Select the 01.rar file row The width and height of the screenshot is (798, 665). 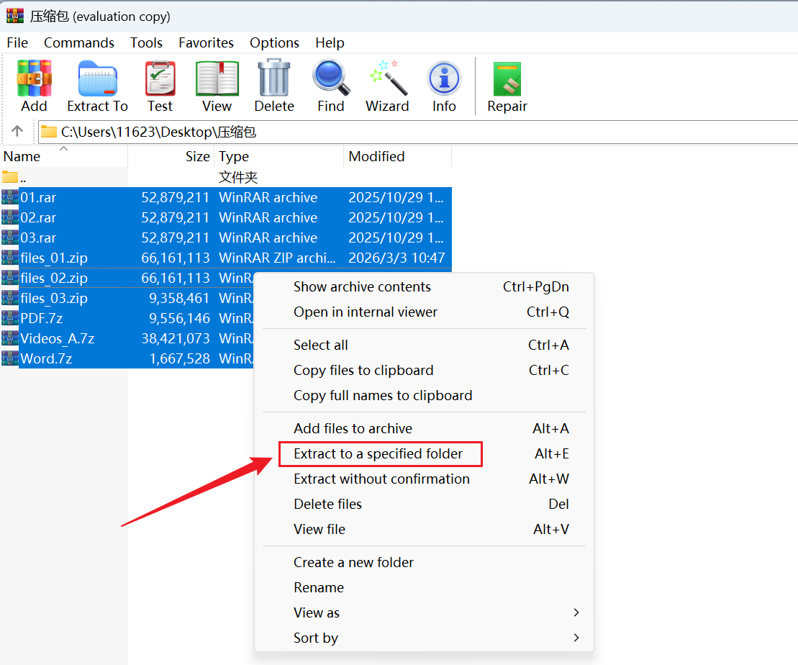(x=38, y=197)
